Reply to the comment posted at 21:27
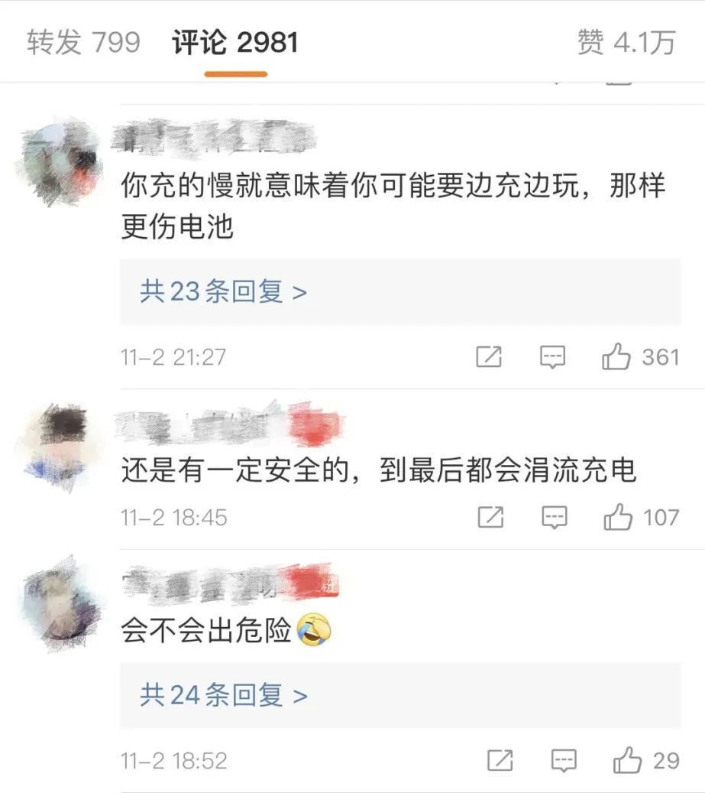The width and height of the screenshot is (705, 793). coord(552,357)
